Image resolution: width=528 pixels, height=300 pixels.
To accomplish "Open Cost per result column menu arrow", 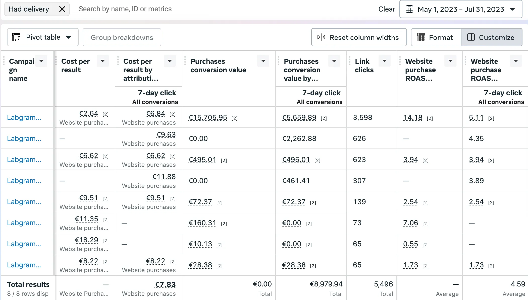I will pyautogui.click(x=103, y=61).
